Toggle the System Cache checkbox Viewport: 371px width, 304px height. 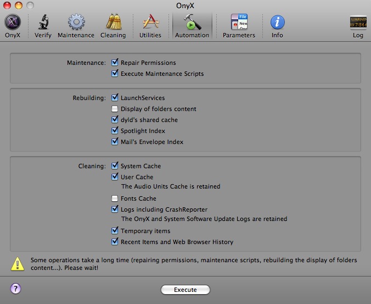pyautogui.click(x=115, y=165)
